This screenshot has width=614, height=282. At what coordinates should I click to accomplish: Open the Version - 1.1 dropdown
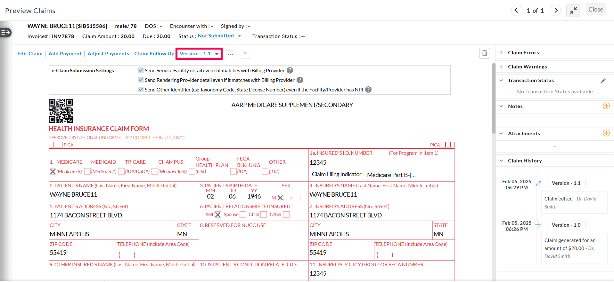[x=199, y=54]
